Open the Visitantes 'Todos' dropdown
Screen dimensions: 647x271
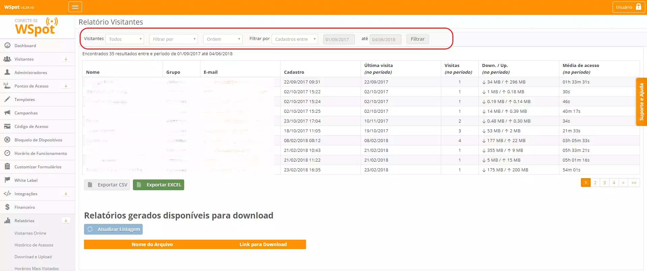point(124,39)
